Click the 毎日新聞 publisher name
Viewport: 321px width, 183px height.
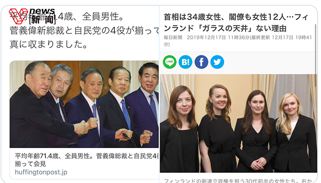pos(173,38)
